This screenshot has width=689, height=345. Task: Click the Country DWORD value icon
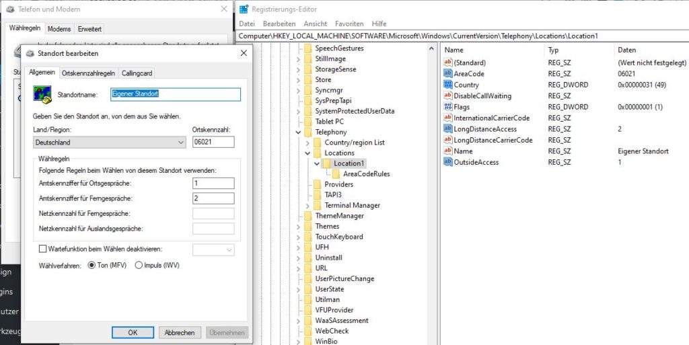coord(449,85)
